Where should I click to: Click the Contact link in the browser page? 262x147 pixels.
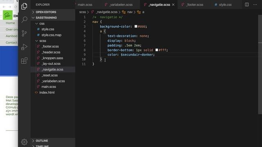click(x=11, y=42)
